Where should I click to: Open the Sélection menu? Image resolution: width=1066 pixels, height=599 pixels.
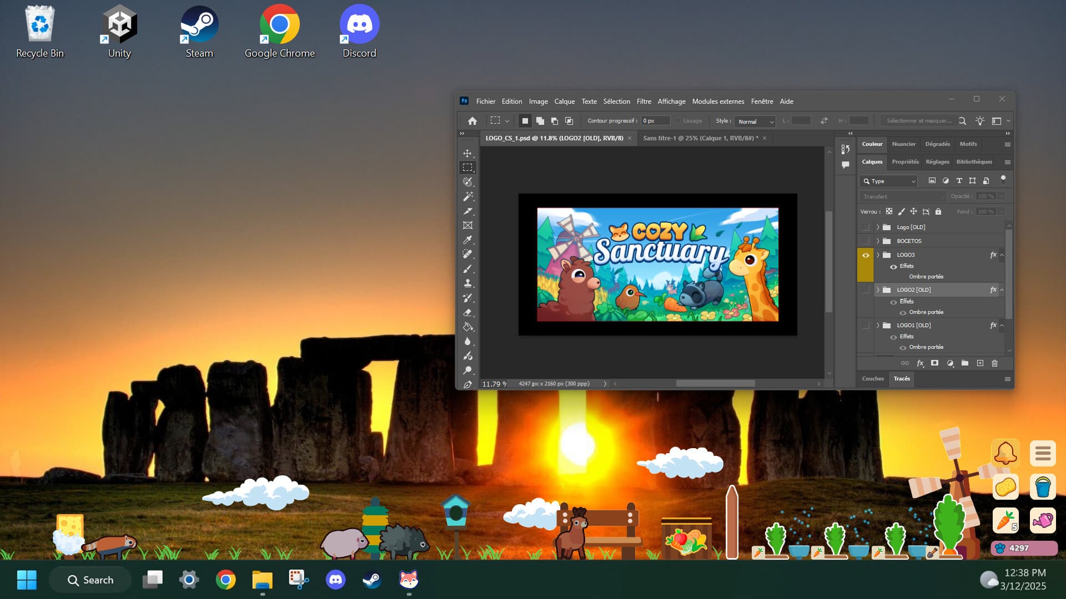(617, 101)
